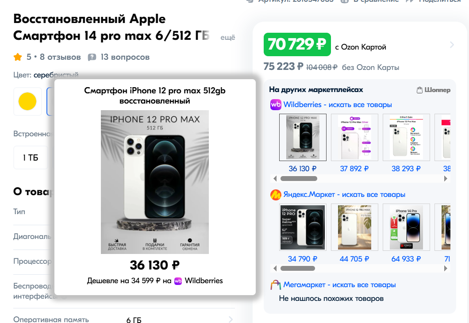The height and width of the screenshot is (323, 469).
Task: Click the Мегамаркет bag logo icon
Action: [276, 285]
